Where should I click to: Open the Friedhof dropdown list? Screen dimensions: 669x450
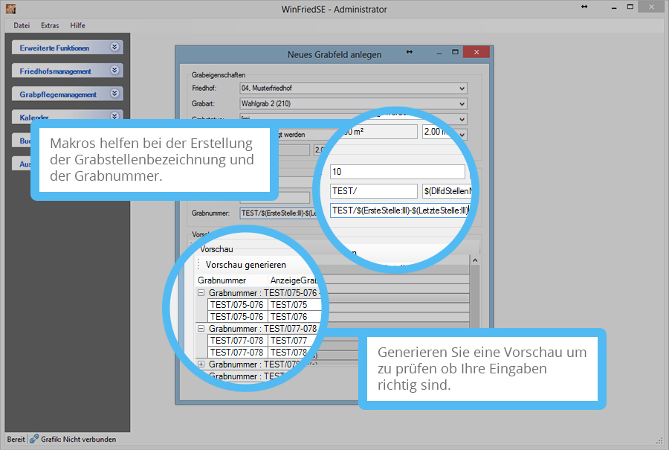(462, 88)
